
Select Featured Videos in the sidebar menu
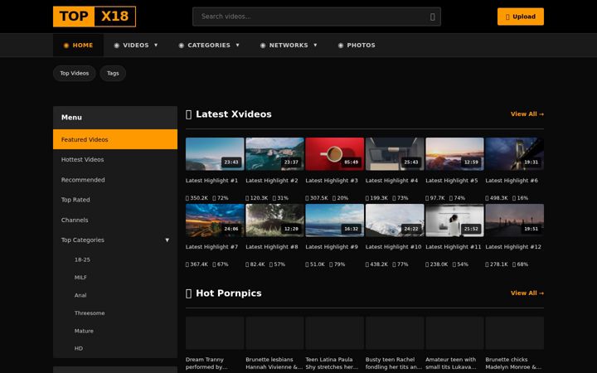(x=115, y=139)
